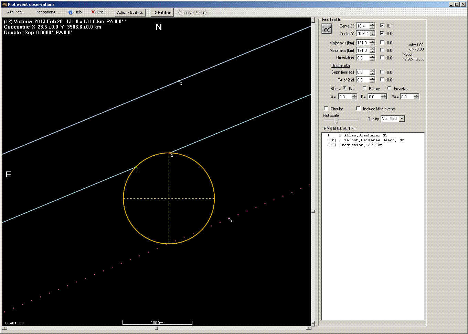Select row 'Prediction, 27 Jan'
Image resolution: width=468 pixels, height=334 pixels.
pyautogui.click(x=373, y=145)
